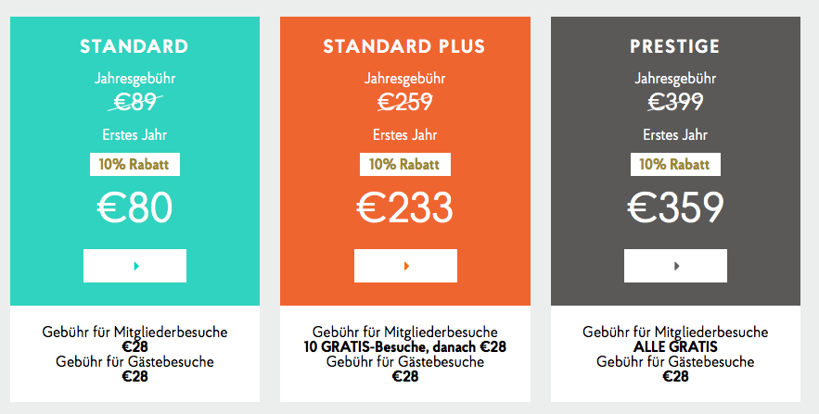
Task: Click the €233 first-year price
Action: pyautogui.click(x=404, y=207)
